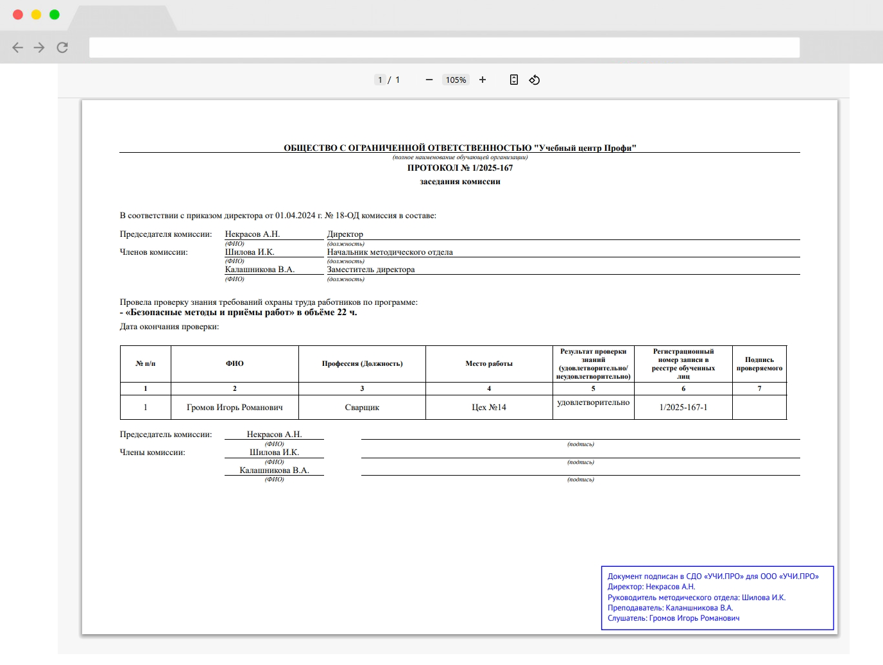Viewport: 883px width, 665px height.
Task: Rotate the document with the rotate icon
Action: pyautogui.click(x=535, y=80)
